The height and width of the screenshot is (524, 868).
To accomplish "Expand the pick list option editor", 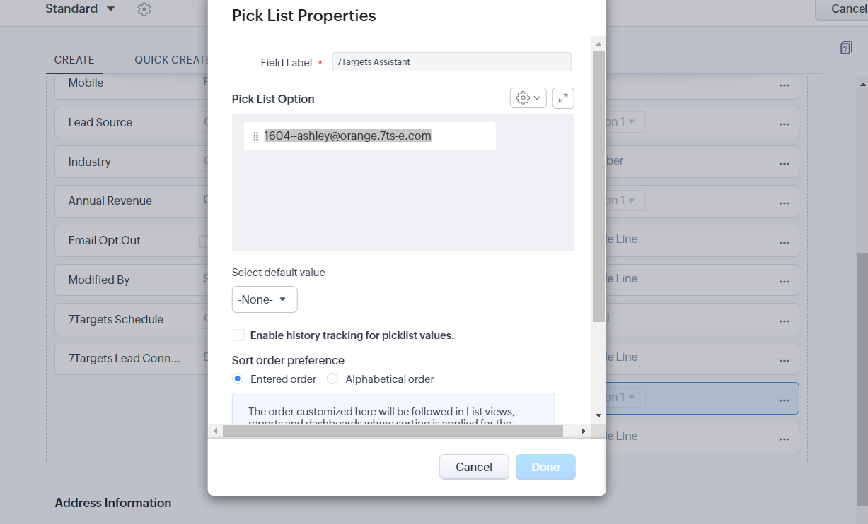I will tap(563, 98).
